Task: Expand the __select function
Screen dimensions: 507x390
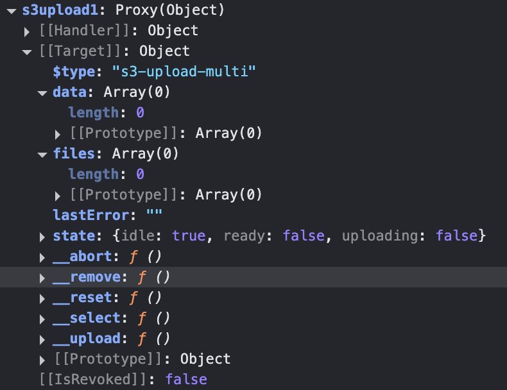Action: pos(42,319)
